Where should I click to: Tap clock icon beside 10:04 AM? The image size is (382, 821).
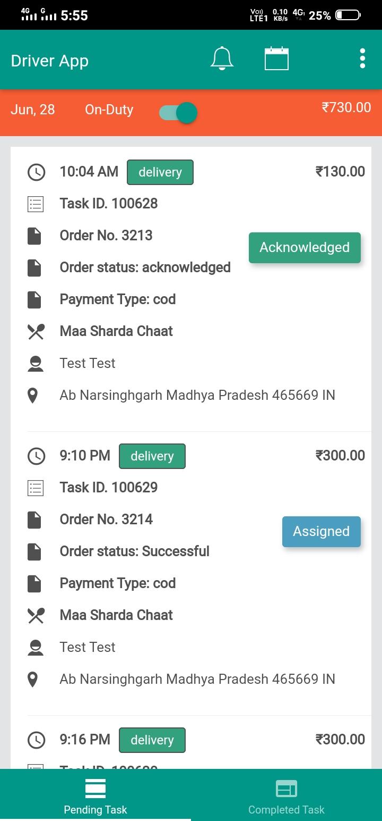(x=36, y=172)
